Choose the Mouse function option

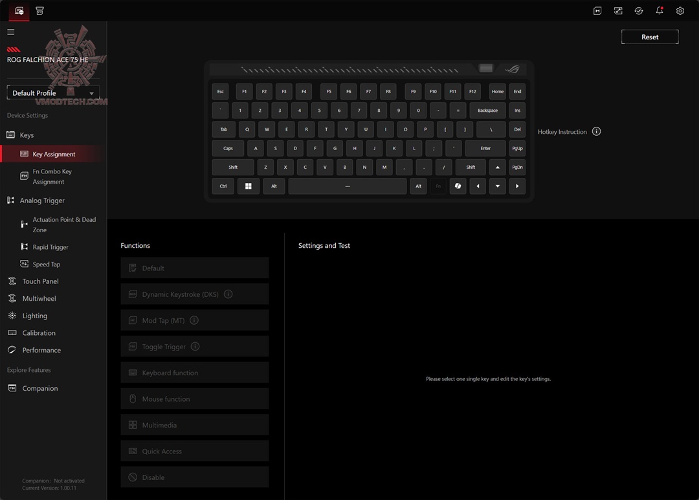[194, 399]
